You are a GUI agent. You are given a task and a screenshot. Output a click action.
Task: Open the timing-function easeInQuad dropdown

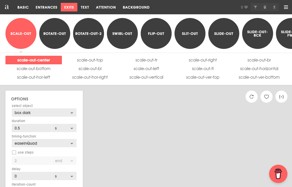click(x=44, y=143)
